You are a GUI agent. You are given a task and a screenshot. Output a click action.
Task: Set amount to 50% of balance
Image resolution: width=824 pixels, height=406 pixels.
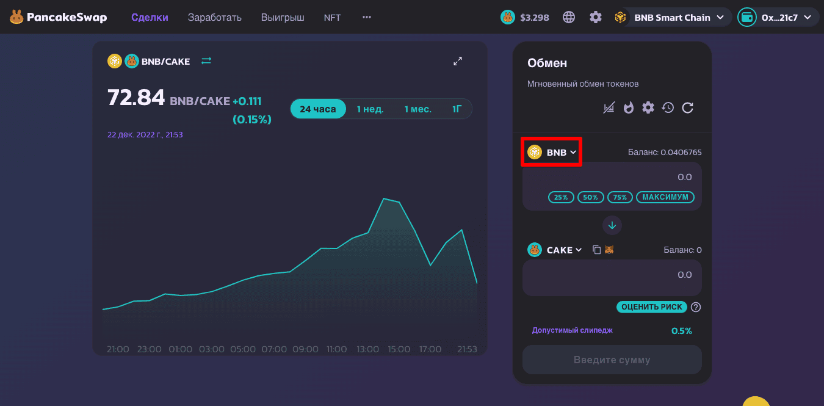591,197
